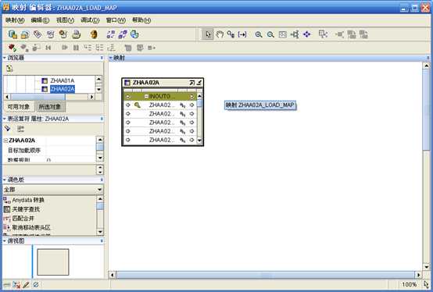Click the auto layout tree icon

pyautogui.click(x=295, y=34)
